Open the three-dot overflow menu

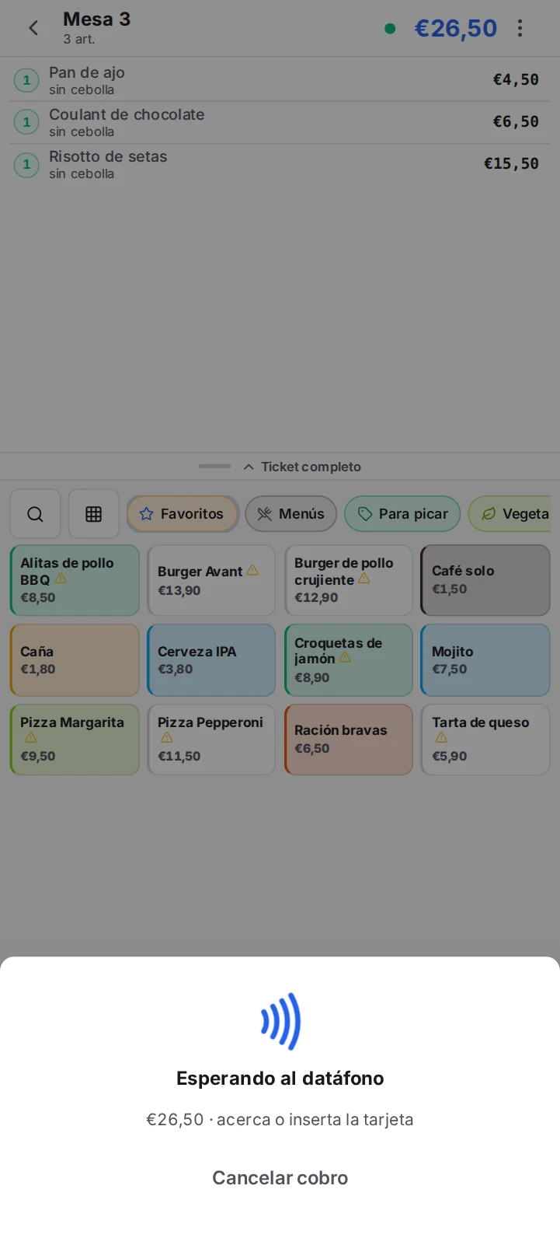tap(520, 28)
